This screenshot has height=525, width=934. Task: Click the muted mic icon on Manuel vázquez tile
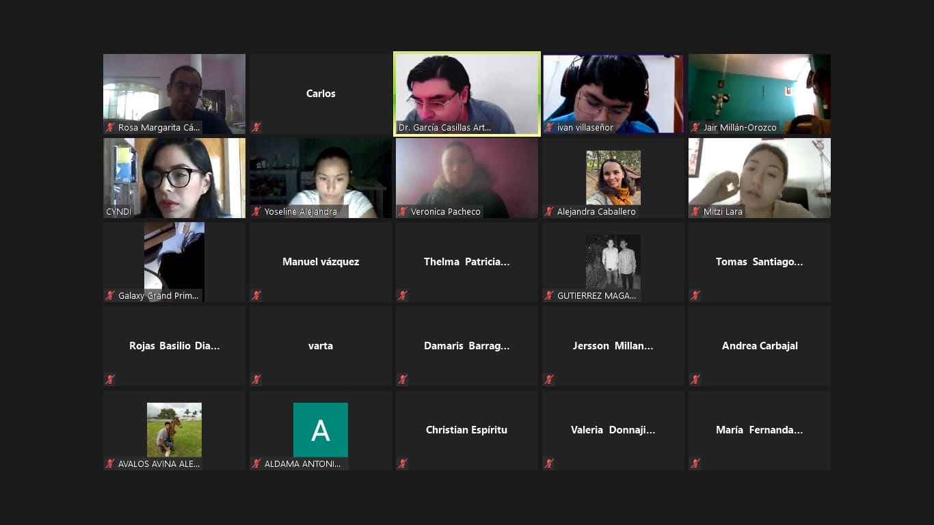pos(256,295)
